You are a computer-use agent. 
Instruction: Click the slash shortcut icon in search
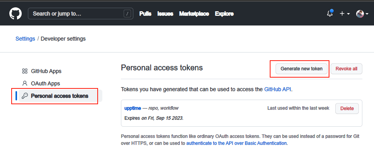tap(127, 14)
